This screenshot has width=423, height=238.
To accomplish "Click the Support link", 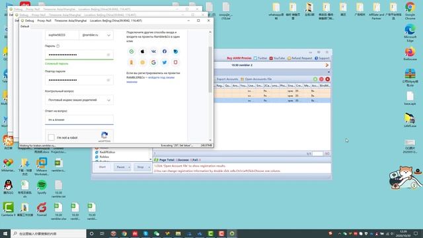I will point(322,58).
